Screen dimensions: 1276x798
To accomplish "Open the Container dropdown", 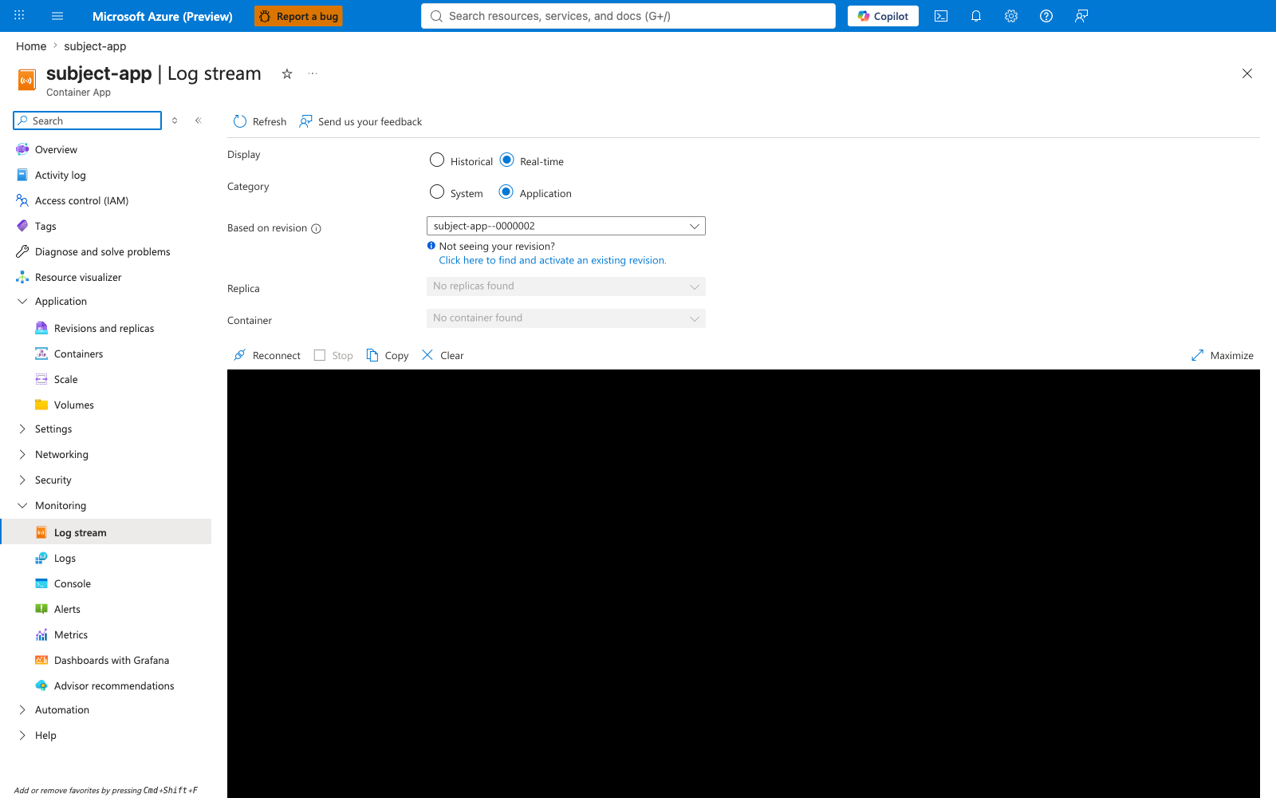I will click(566, 318).
